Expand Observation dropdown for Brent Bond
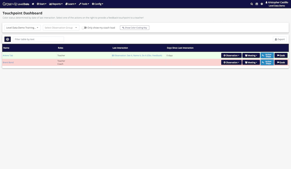 [231, 63]
